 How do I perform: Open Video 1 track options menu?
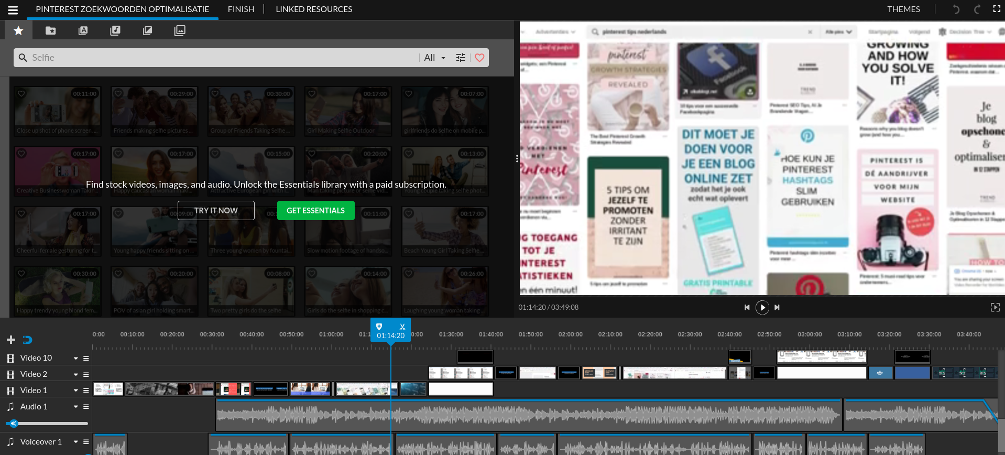[86, 391]
